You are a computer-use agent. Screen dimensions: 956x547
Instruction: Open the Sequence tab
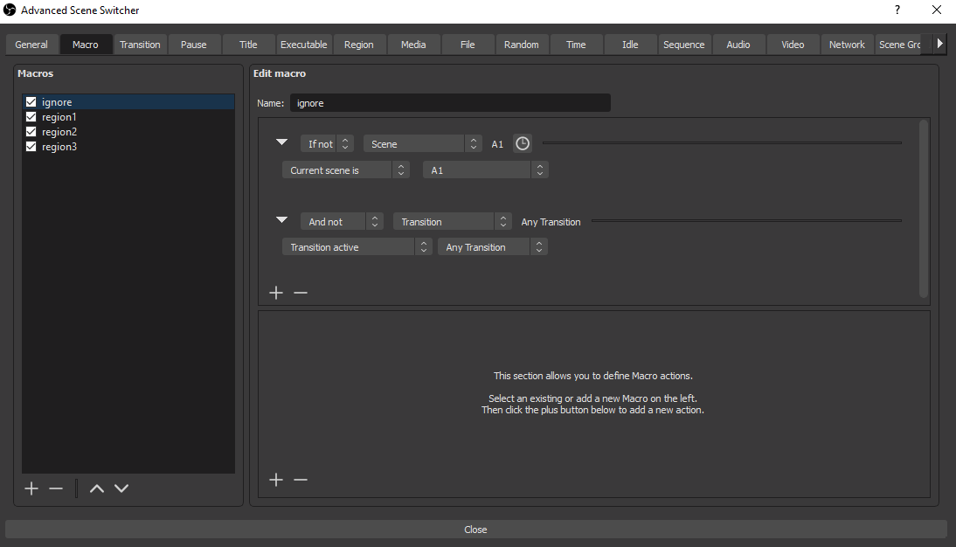684,45
